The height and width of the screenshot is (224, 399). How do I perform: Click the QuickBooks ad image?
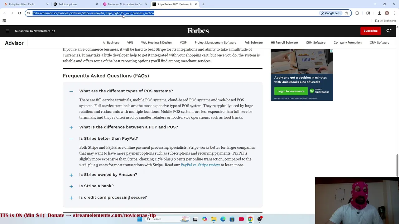(302, 61)
